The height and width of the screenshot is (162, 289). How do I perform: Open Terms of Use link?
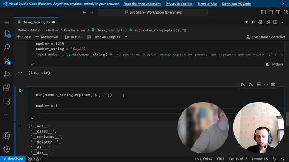pyautogui.click(x=207, y=4)
